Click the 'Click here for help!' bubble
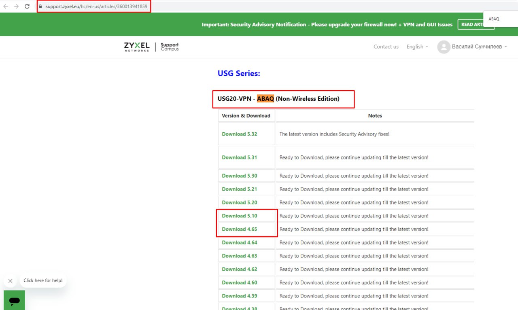The height and width of the screenshot is (310, 518). point(43,280)
